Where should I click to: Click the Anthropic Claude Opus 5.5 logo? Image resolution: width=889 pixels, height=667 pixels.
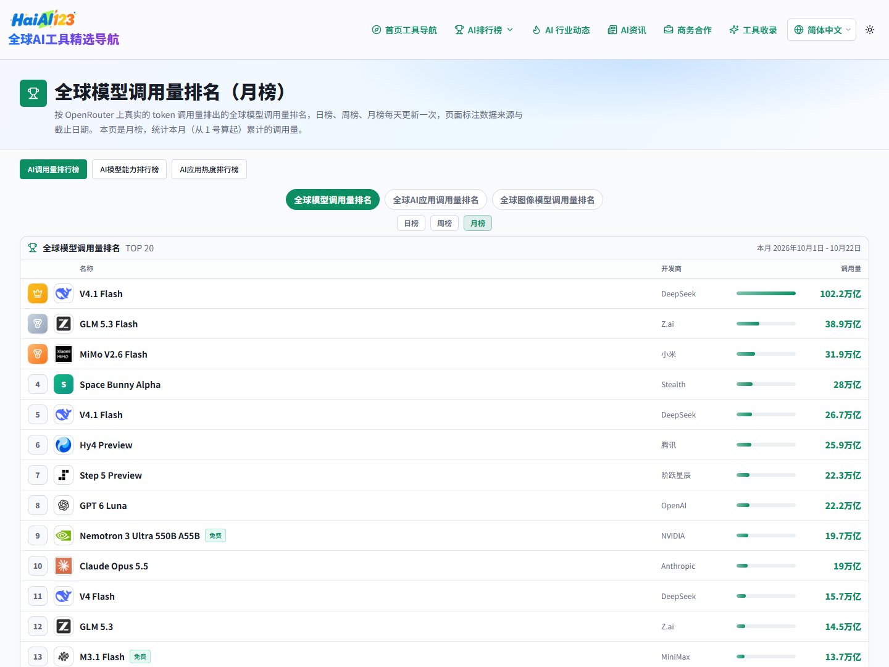point(64,566)
